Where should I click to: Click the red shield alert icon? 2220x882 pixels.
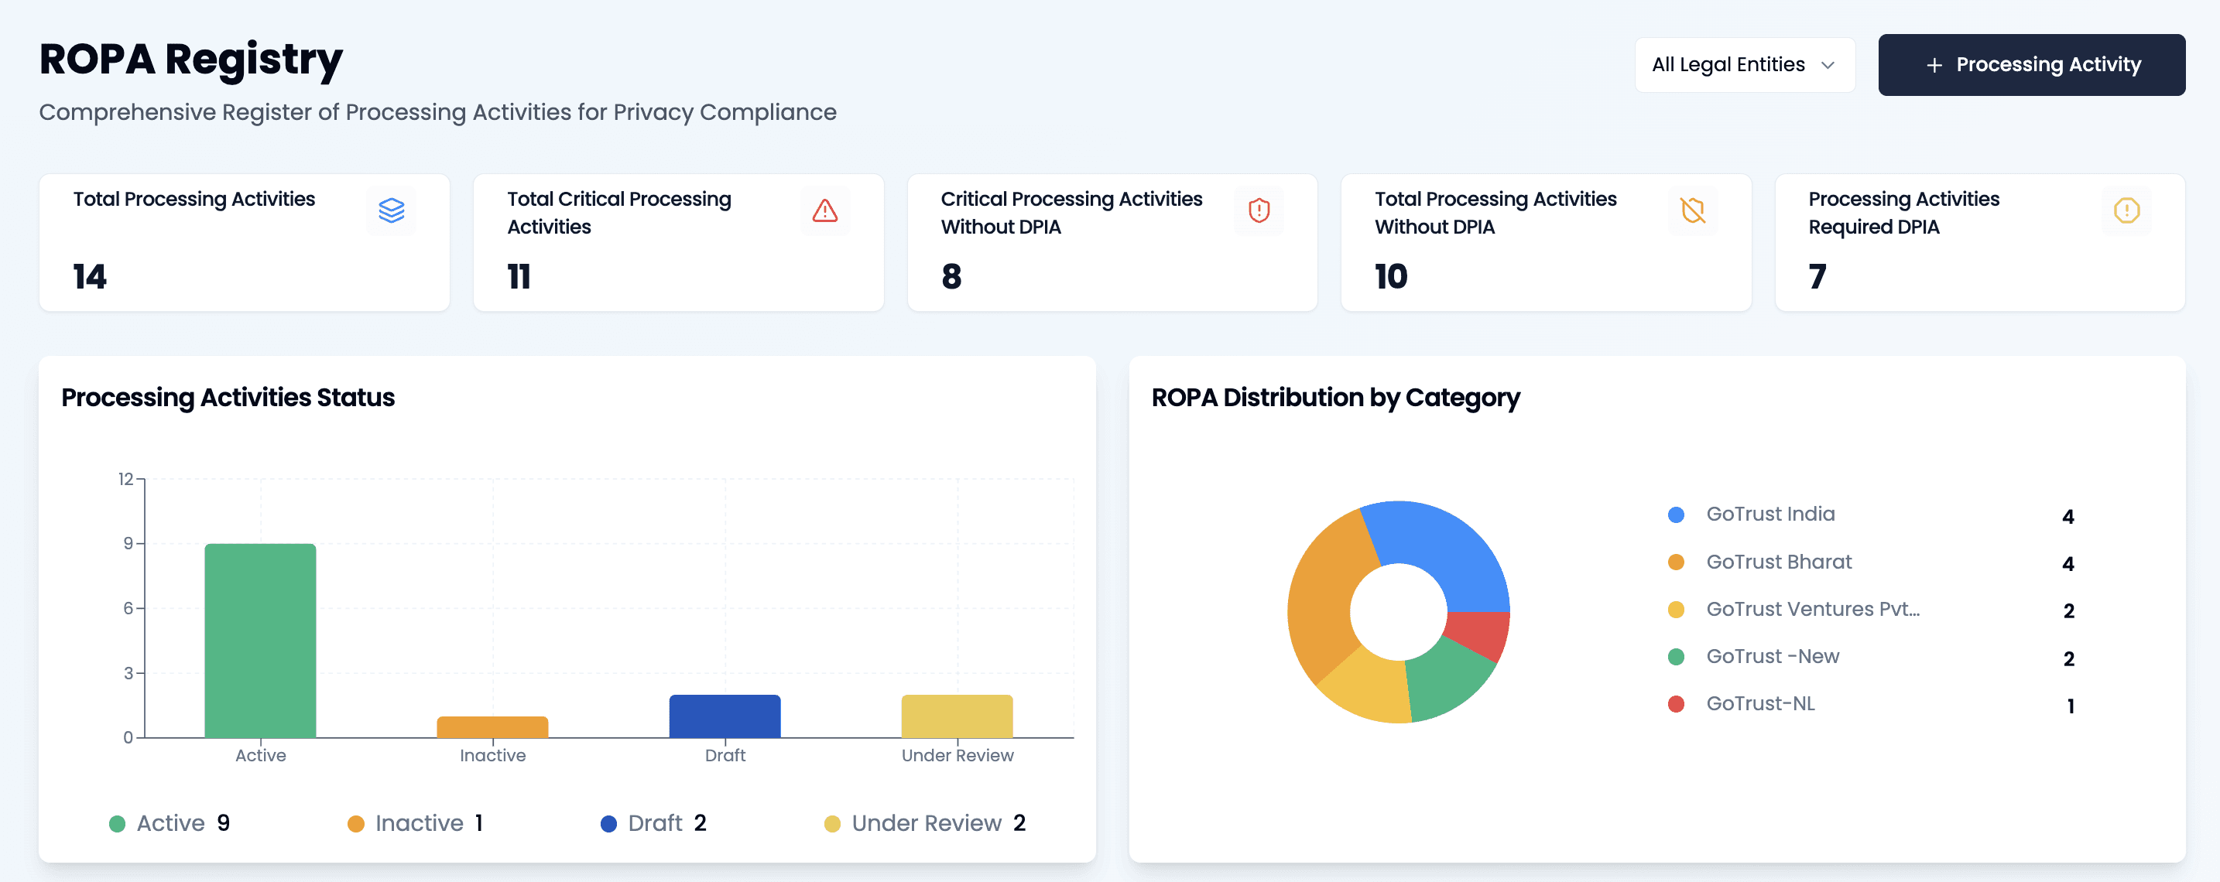click(1259, 210)
